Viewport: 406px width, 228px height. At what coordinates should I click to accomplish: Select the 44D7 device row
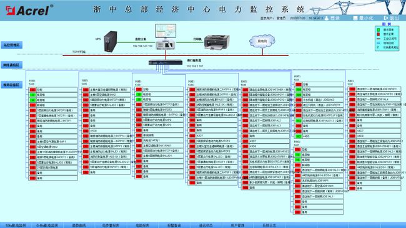point(375,131)
